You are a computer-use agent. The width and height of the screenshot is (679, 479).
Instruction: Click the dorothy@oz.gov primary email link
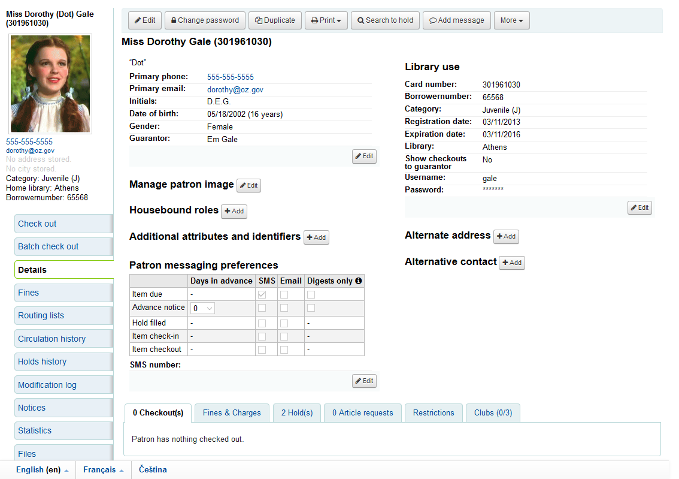[x=235, y=89]
